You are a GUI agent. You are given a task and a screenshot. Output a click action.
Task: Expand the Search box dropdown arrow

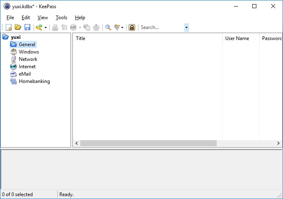[x=186, y=27]
